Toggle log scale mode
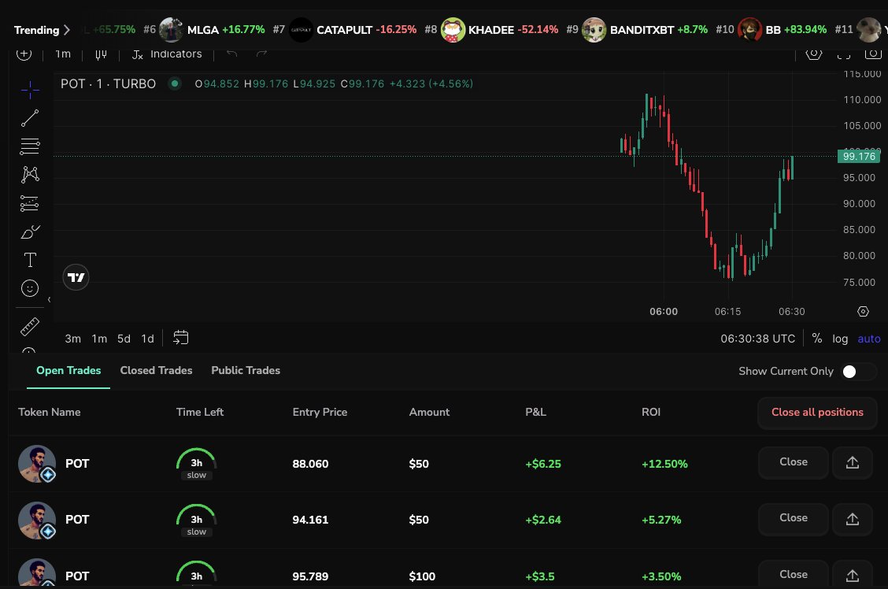The width and height of the screenshot is (888, 589). [840, 339]
